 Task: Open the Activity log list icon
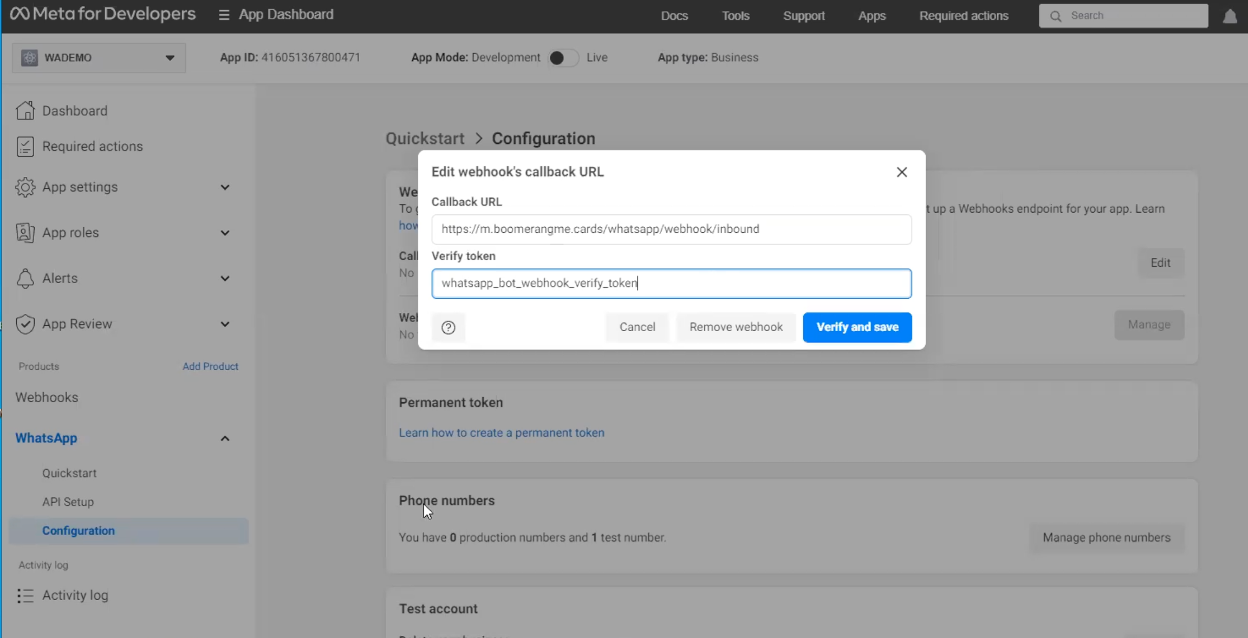(x=25, y=595)
